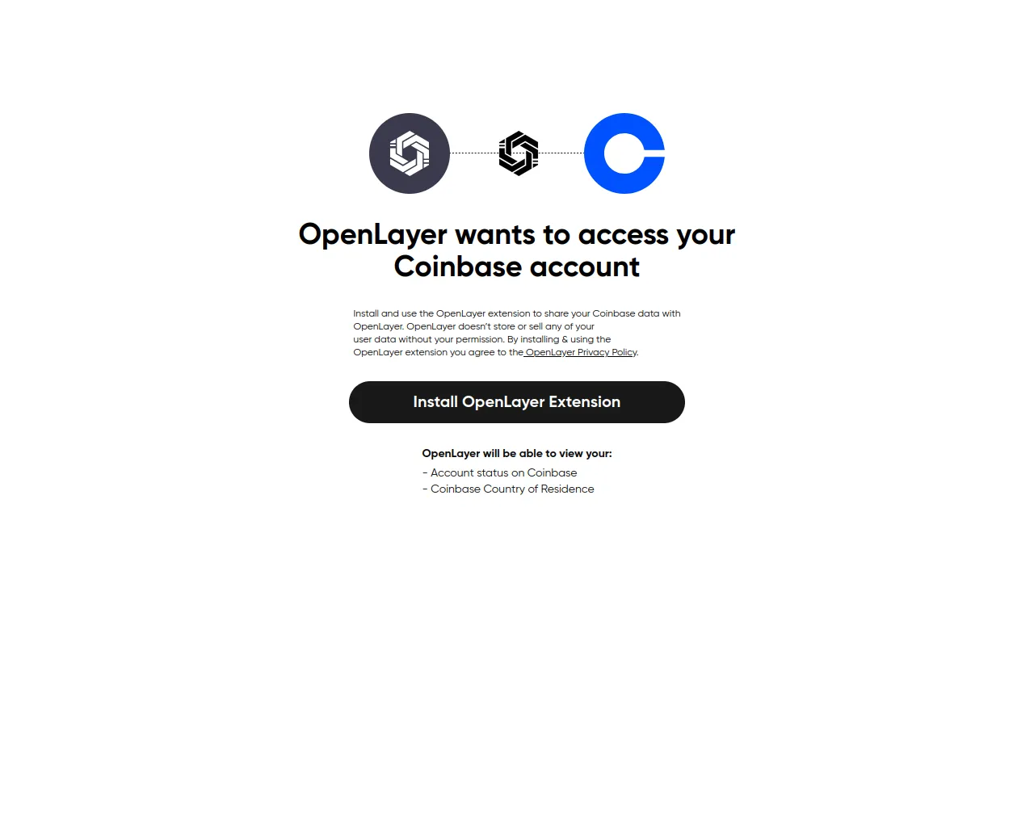The image size is (1034, 827).
Task: Click the dotted connector leading to the Coinbase logo
Action: (x=561, y=153)
